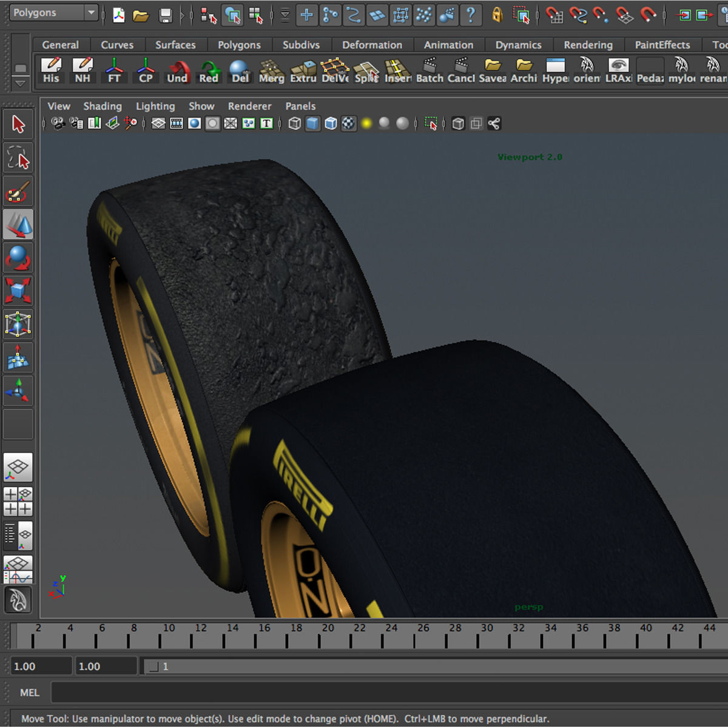Open a scene with folder icon
Image resolution: width=728 pixels, height=728 pixels.
point(141,15)
